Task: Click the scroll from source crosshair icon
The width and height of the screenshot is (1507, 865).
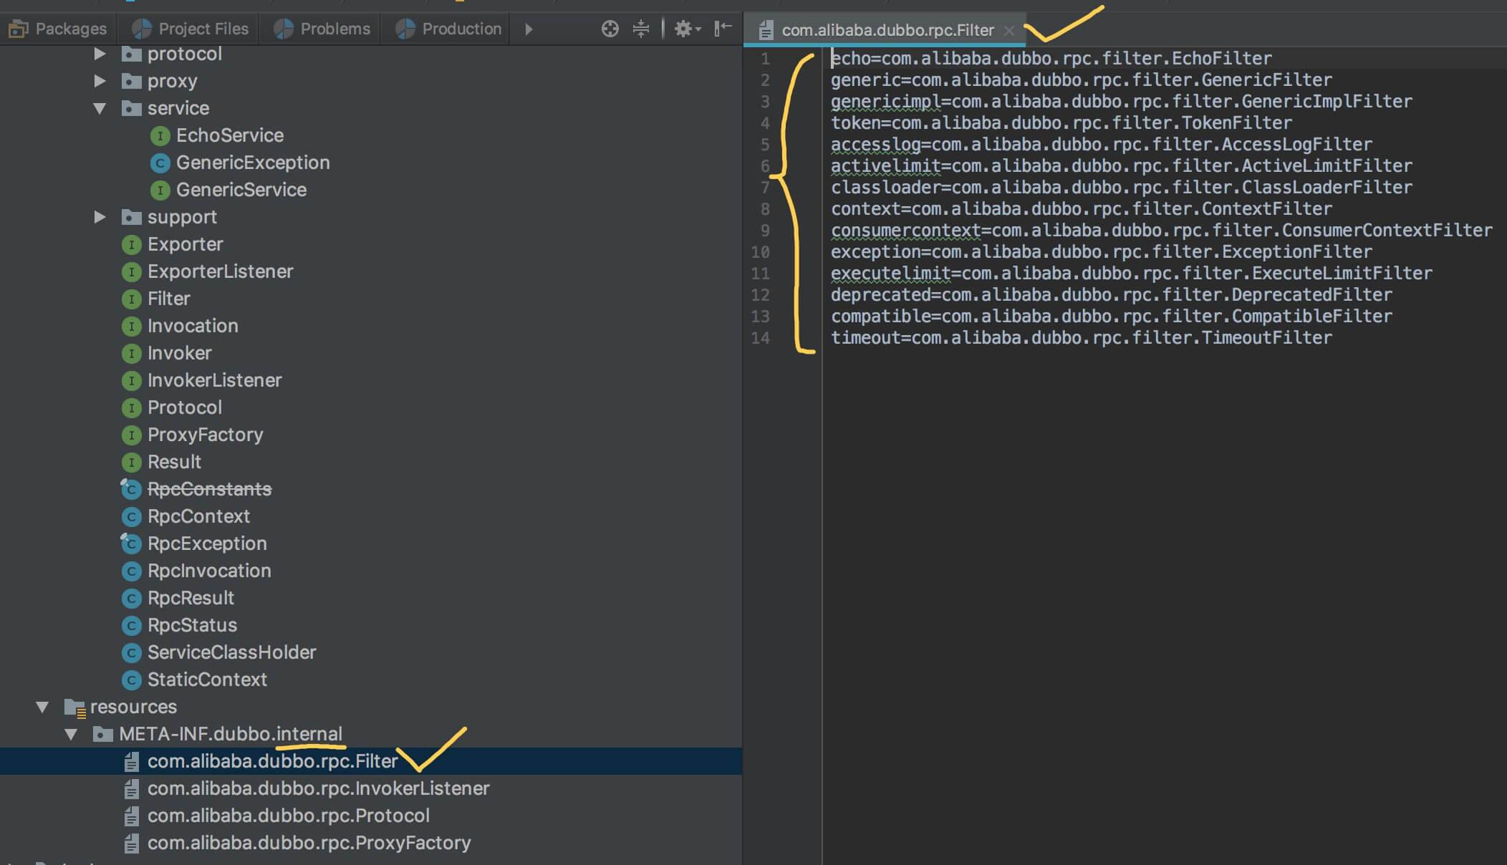Action: pos(610,29)
